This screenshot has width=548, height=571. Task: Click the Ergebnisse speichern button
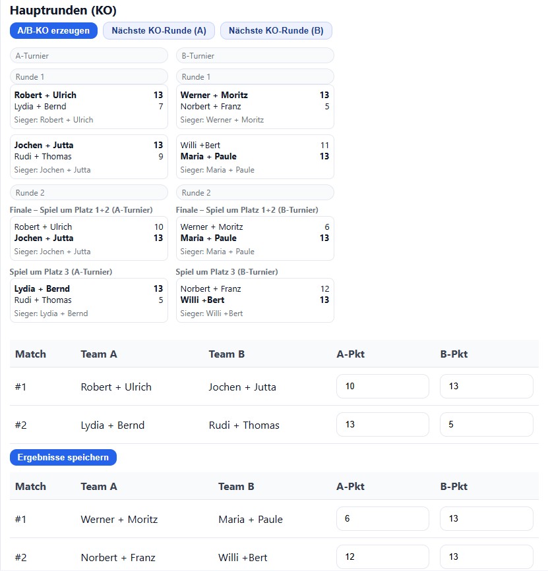click(x=63, y=457)
